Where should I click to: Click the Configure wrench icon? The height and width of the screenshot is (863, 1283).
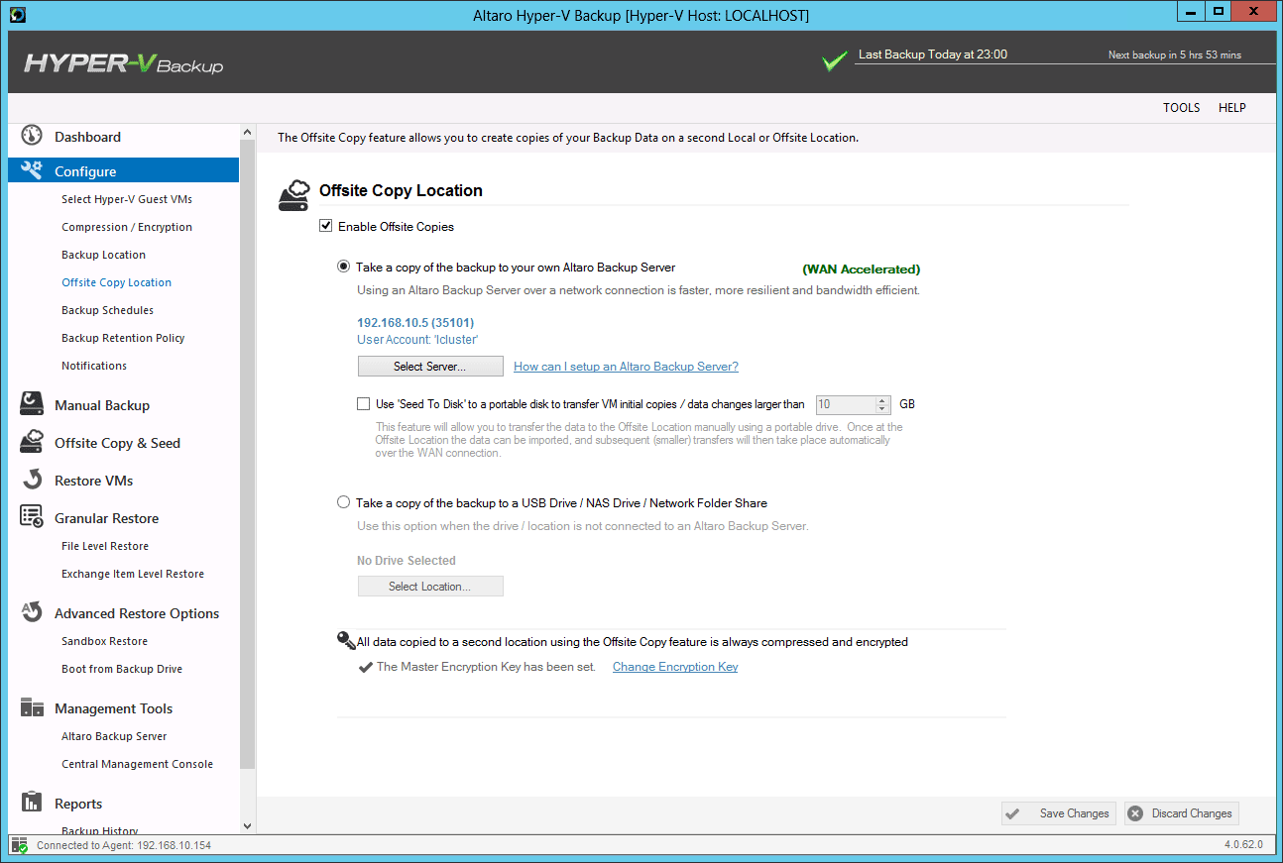32,170
